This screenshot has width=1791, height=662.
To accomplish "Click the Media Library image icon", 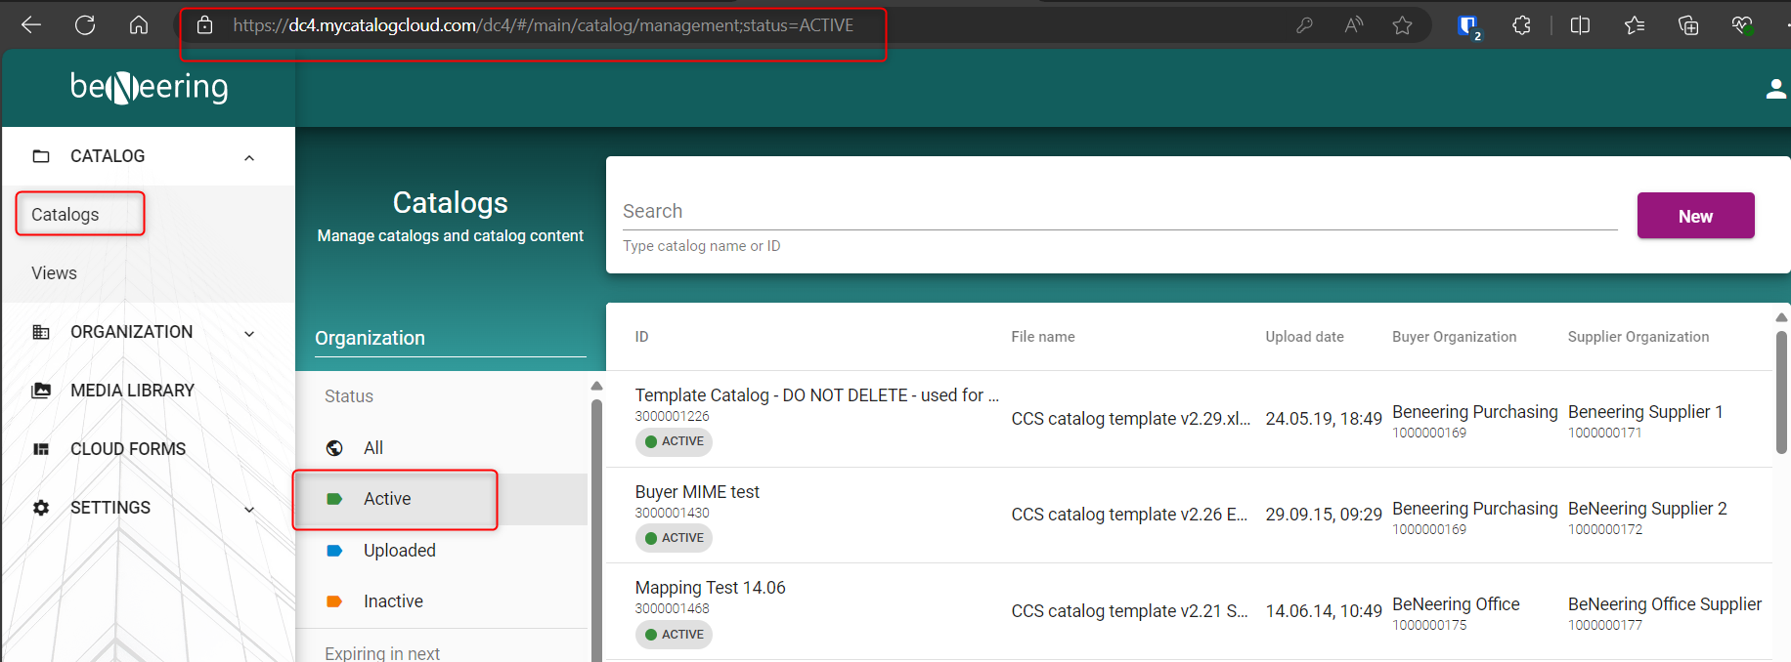I will click(x=41, y=391).
